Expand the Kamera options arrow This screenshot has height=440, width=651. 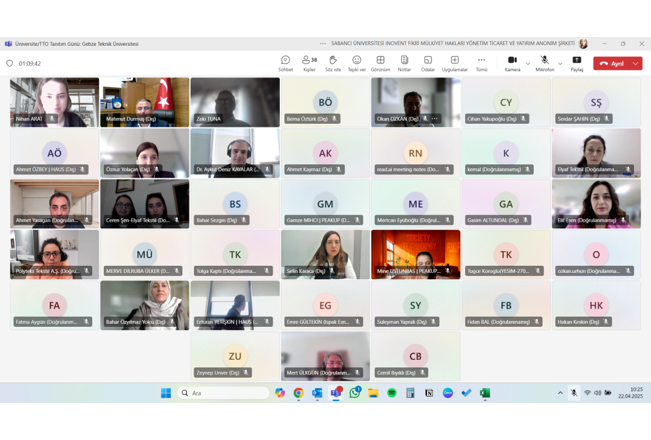tap(528, 63)
